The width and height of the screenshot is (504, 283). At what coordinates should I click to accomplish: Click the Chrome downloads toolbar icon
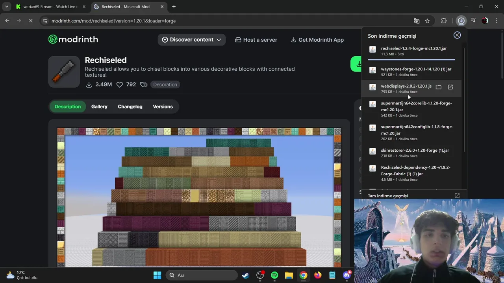click(461, 21)
